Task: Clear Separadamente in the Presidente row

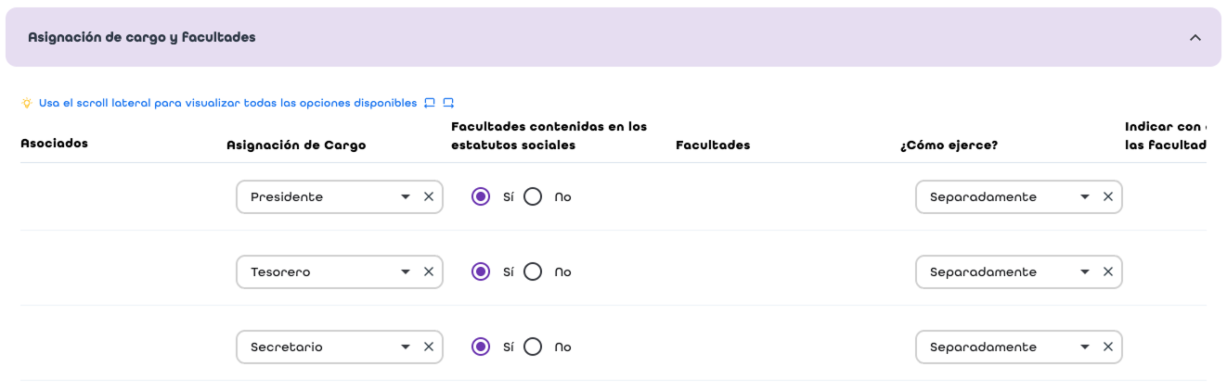Action: (1108, 196)
